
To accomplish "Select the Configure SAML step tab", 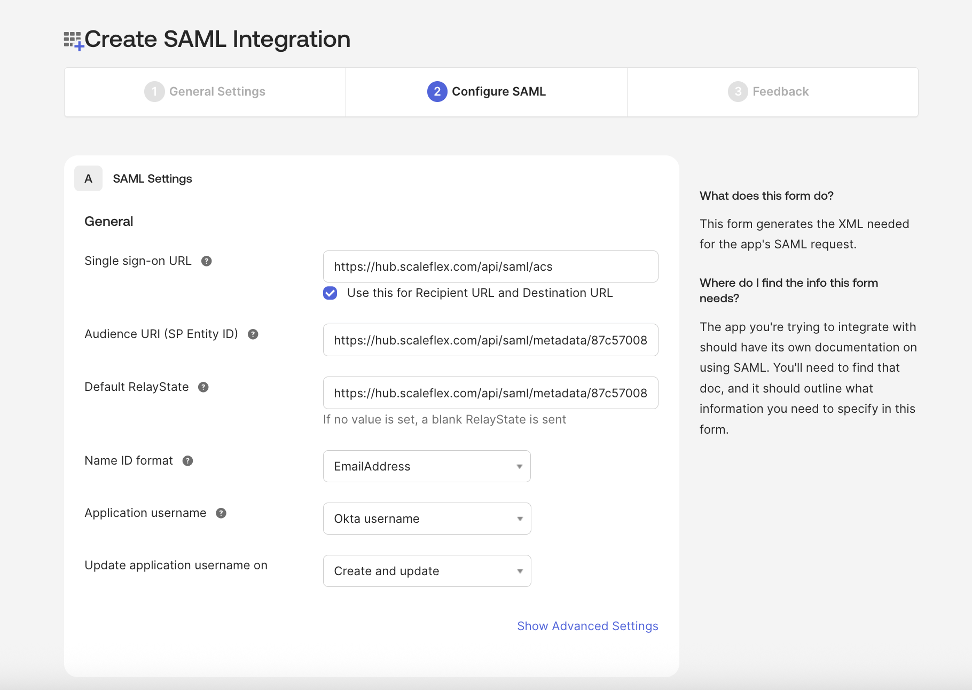I will (487, 92).
